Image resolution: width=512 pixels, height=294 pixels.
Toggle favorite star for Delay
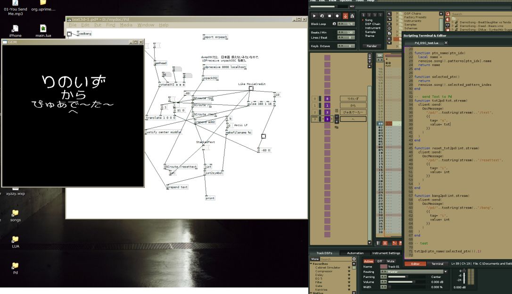(x=349, y=275)
